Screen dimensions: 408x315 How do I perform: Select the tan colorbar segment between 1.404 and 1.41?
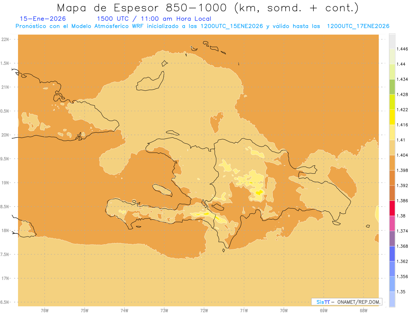[392, 147]
